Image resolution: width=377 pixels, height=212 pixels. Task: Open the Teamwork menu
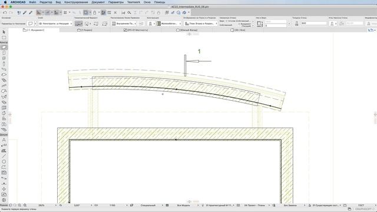[134, 2]
